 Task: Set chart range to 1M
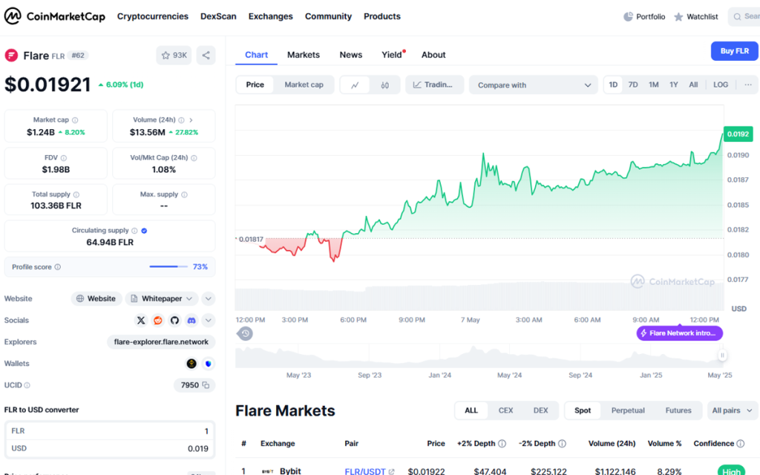click(x=654, y=85)
